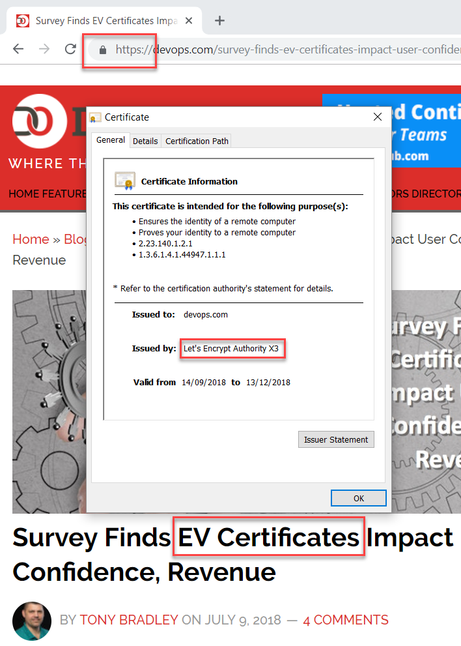Click certificate icon in dialog title bar
Image resolution: width=461 pixels, height=646 pixels.
95,117
